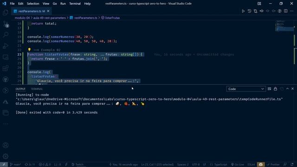Change indentation via Spaces: 2
Screen dimensions: 297x167
183,165
